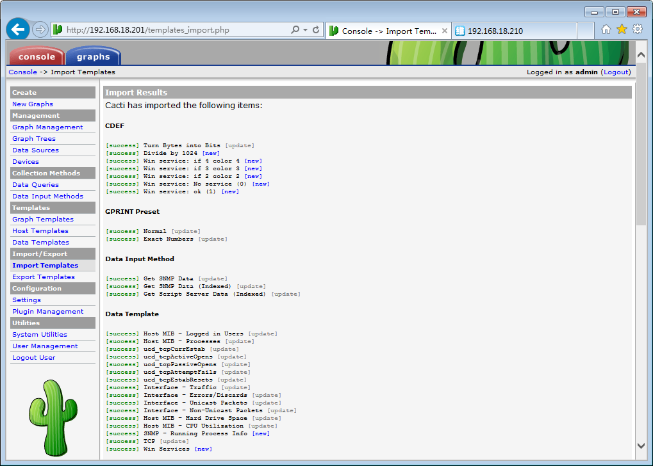Click the search magnifier icon in address bar
653x466 pixels.
tap(295, 30)
